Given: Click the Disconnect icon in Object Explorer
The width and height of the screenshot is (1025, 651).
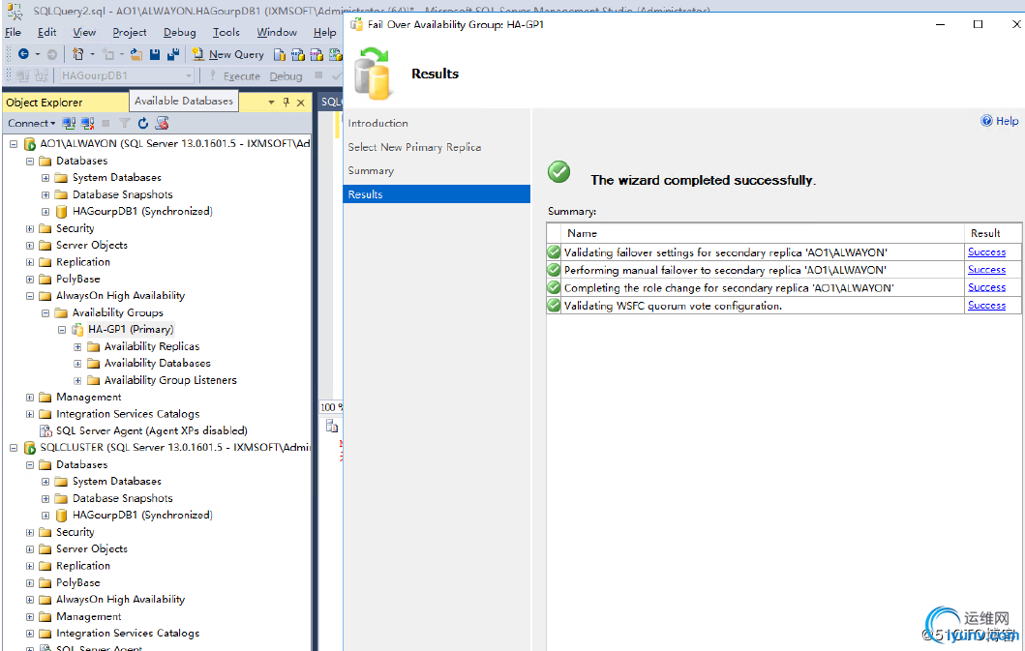Looking at the screenshot, I should [x=88, y=123].
